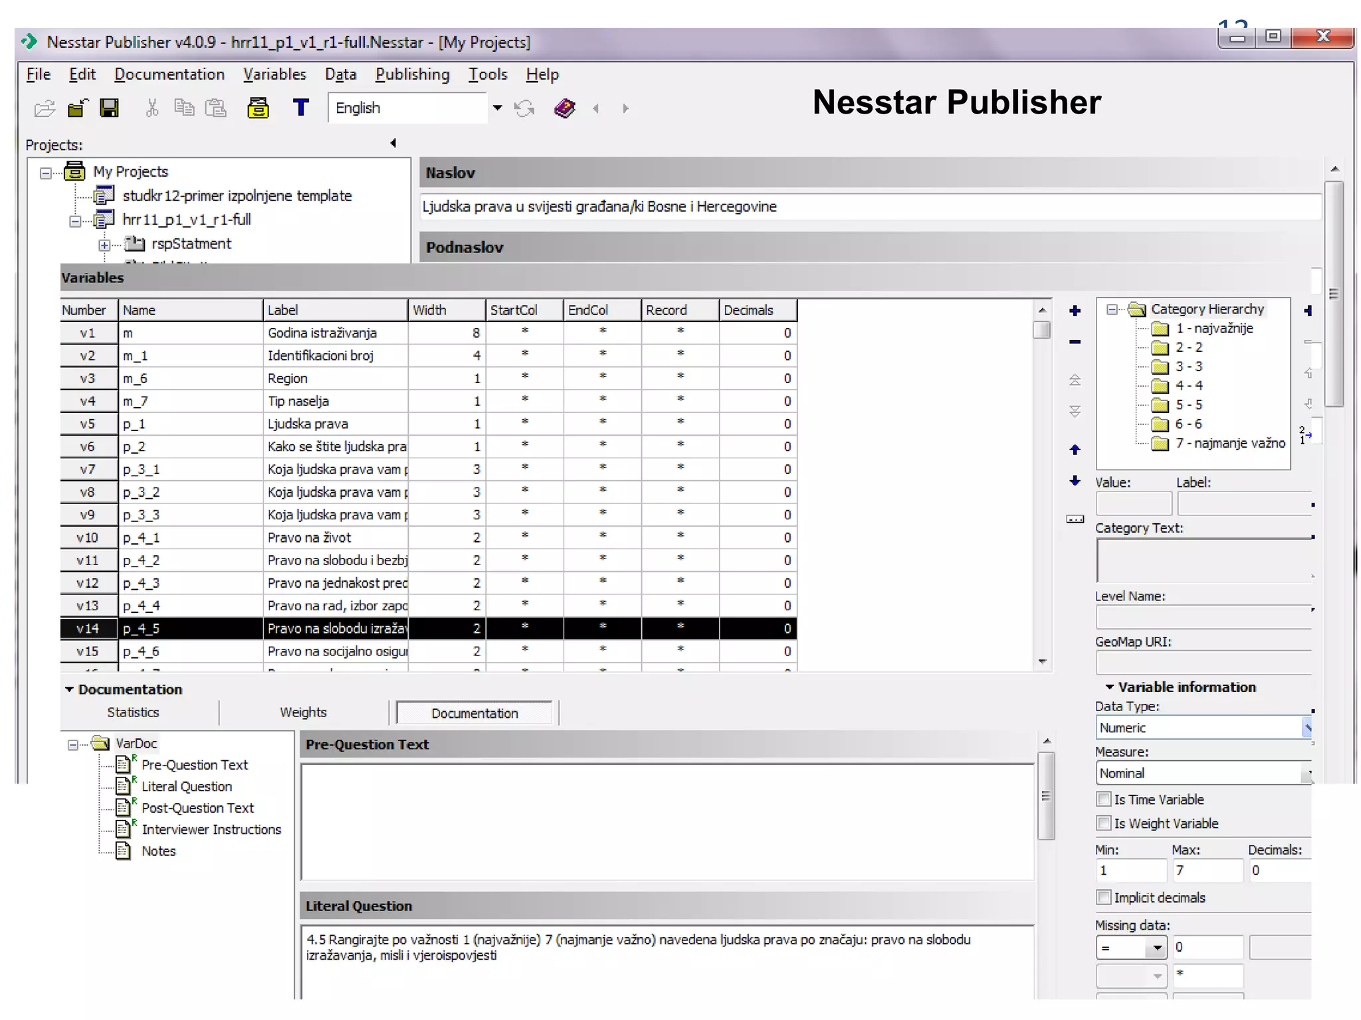Click the Cut scissors icon

click(x=152, y=108)
